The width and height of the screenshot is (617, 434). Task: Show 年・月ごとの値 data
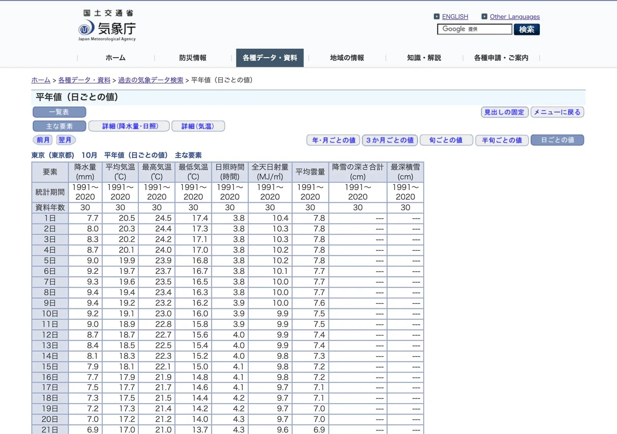coord(334,140)
